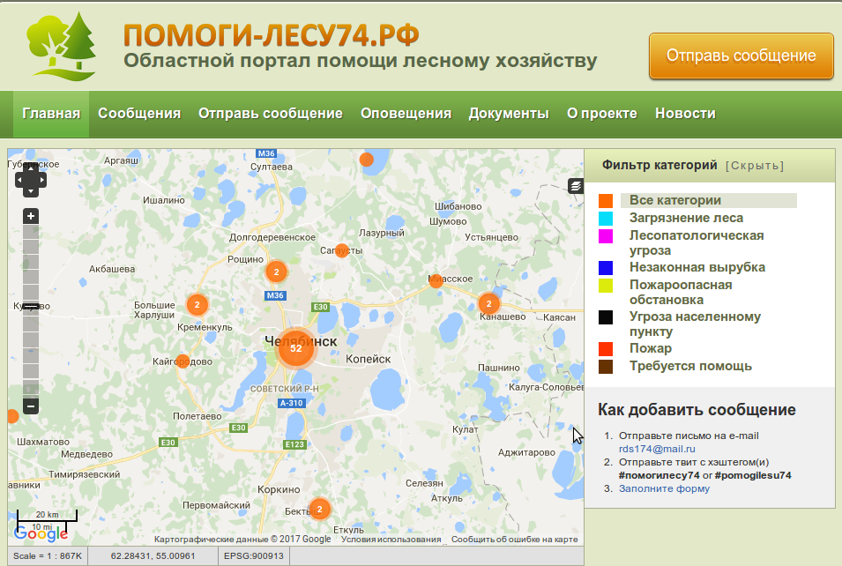Pan the map up with the arrow control
The image size is (842, 566).
(x=31, y=168)
